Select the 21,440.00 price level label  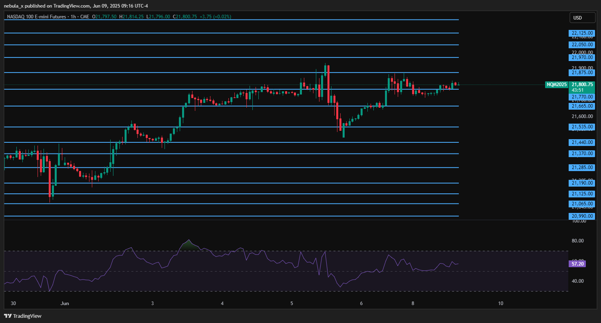click(x=582, y=142)
